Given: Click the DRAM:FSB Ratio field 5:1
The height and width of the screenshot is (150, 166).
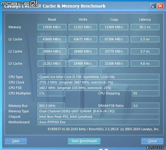Looking at the screenshot, I should tap(146, 106).
